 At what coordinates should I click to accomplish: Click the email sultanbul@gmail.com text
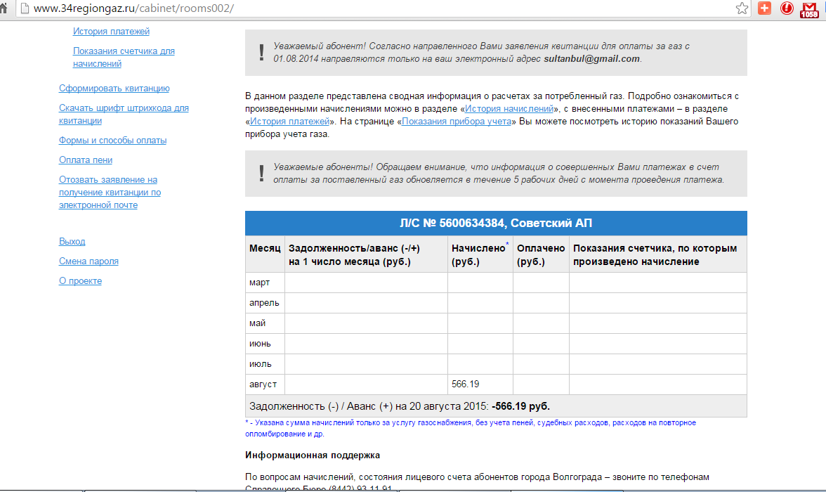[591, 58]
